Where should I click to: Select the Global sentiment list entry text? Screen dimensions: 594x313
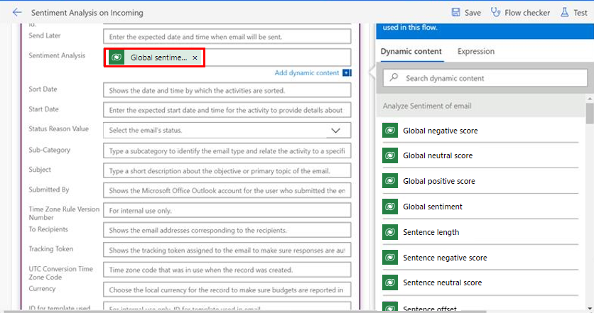coord(433,207)
